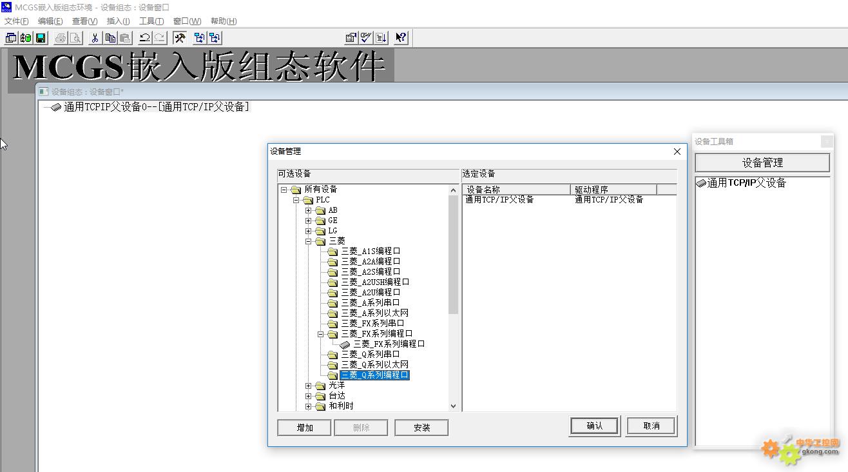This screenshot has width=848, height=472.
Task: Collapse the 三菱_FX系列编程口 folder node
Action: point(321,334)
